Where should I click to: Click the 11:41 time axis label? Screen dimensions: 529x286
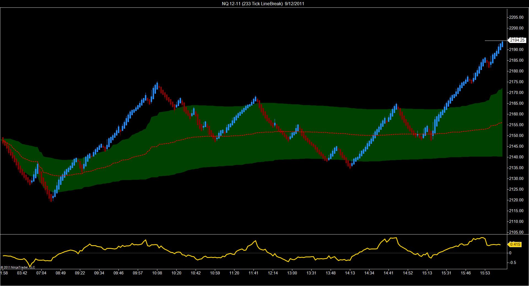point(253,273)
